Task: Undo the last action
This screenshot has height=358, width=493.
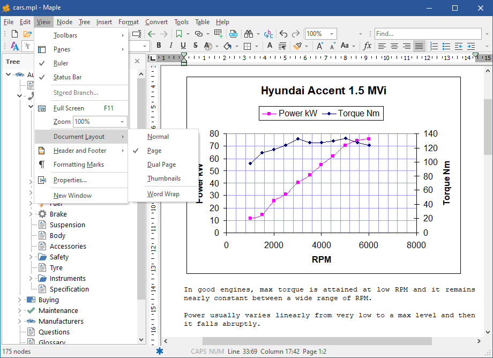Action: coord(283,34)
